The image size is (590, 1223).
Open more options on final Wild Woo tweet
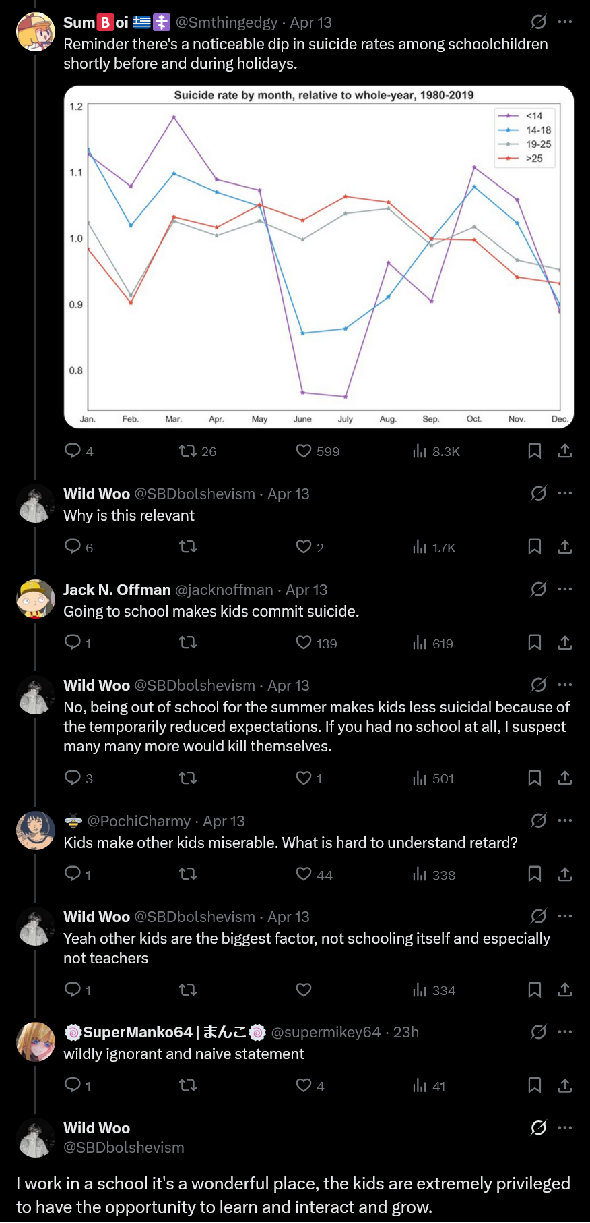[x=565, y=1127]
